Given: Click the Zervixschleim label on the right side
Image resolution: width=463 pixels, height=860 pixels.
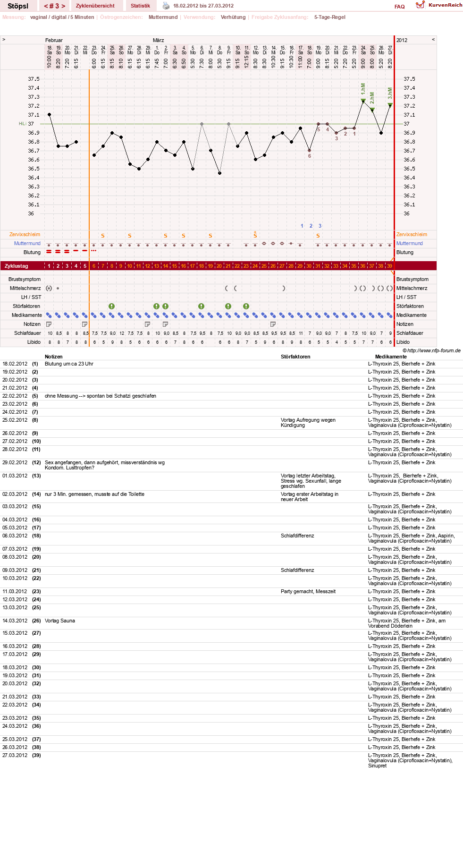Looking at the screenshot, I should coord(412,234).
